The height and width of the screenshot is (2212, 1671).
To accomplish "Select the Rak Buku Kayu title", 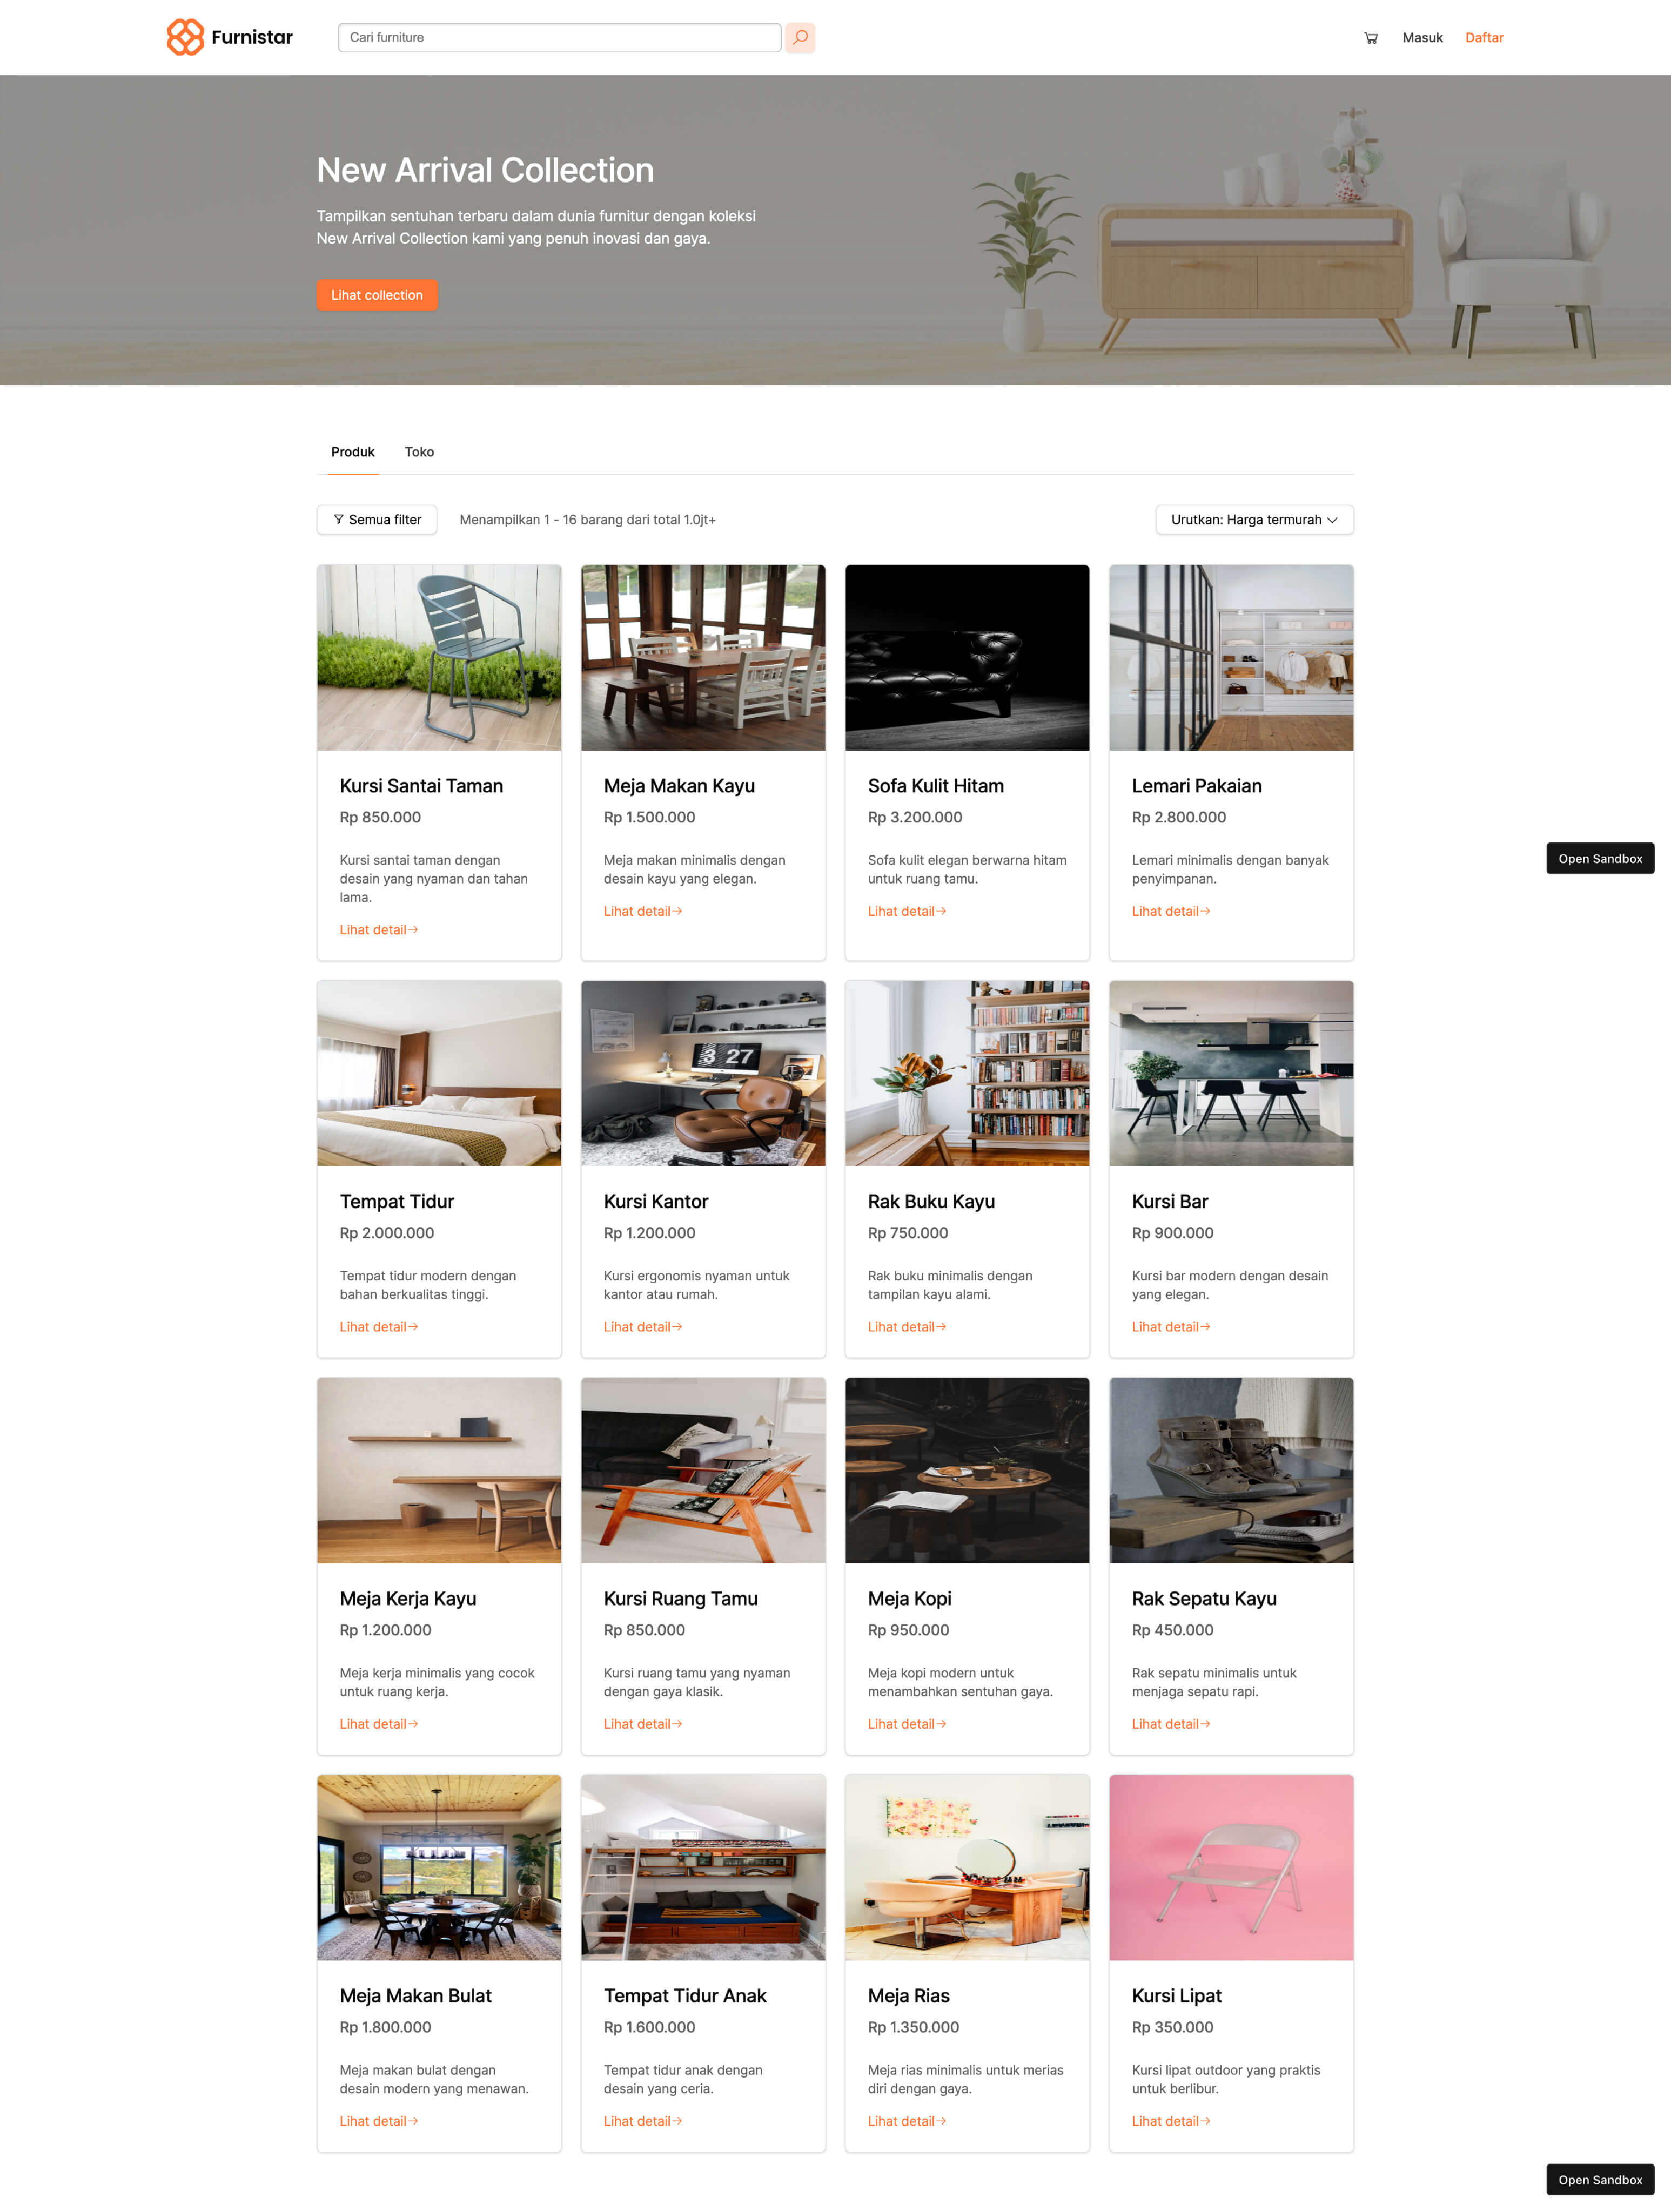I will pos(931,1201).
